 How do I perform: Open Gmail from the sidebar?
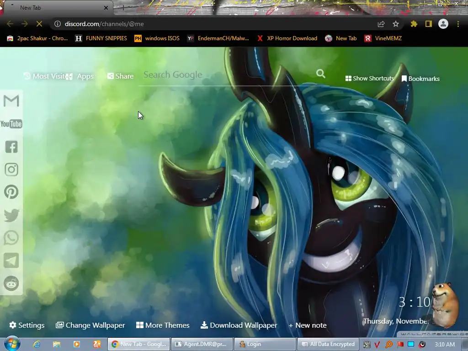pos(11,101)
